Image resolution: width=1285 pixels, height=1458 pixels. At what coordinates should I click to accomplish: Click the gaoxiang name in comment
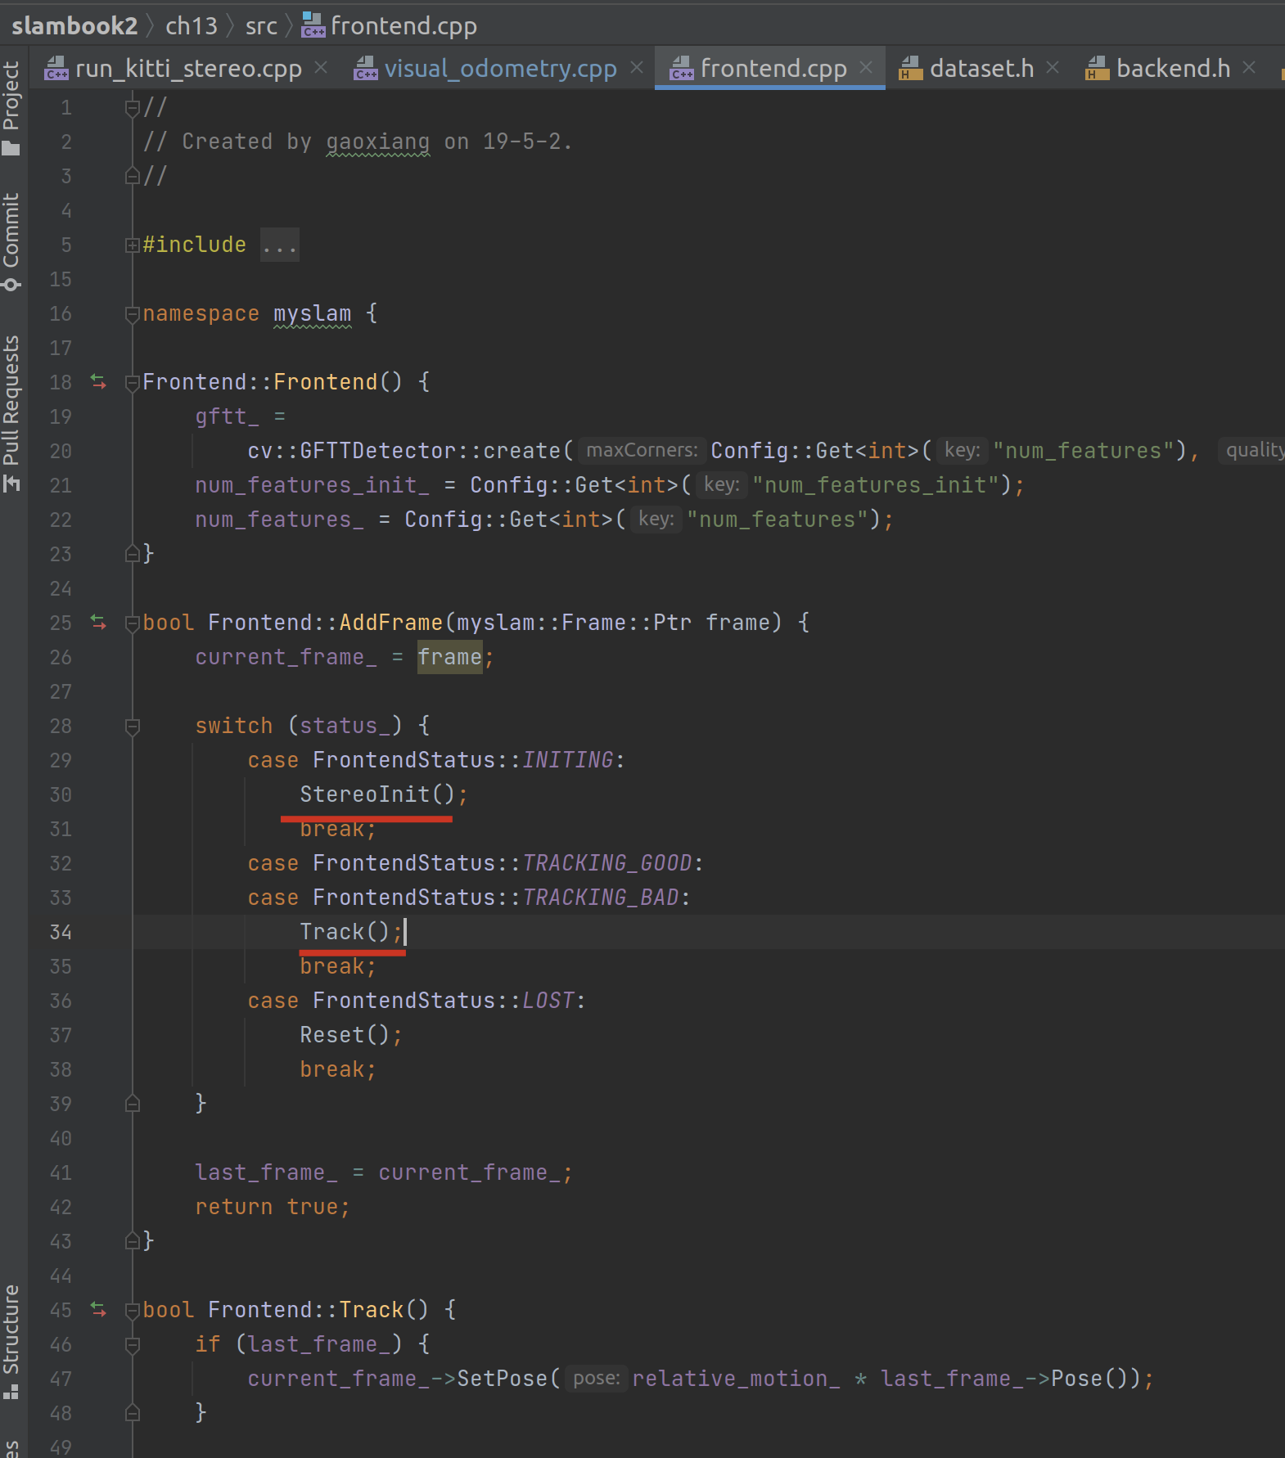pos(377,142)
